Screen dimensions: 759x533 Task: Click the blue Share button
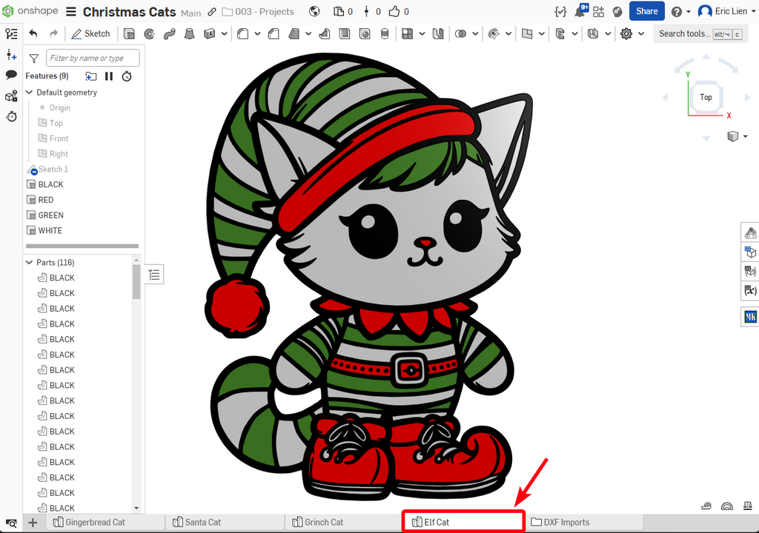[646, 11]
